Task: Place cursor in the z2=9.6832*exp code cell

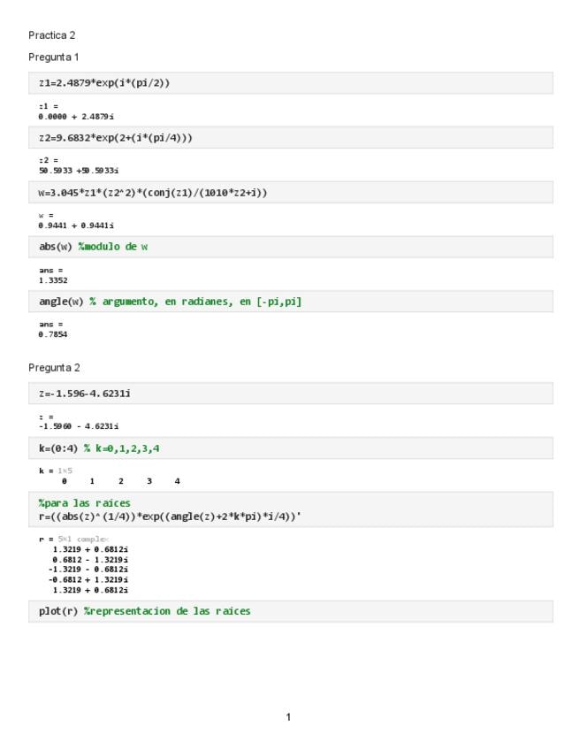Action: tap(290, 138)
